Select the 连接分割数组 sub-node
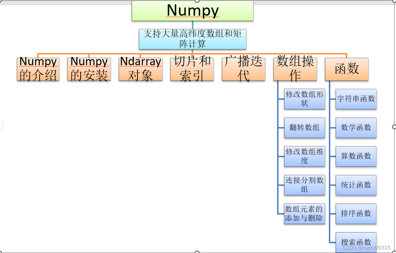396x253 pixels. click(305, 185)
